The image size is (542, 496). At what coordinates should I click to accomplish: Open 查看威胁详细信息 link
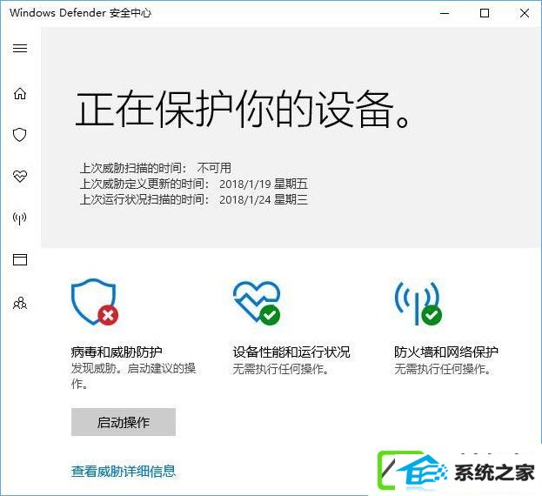[x=124, y=471]
